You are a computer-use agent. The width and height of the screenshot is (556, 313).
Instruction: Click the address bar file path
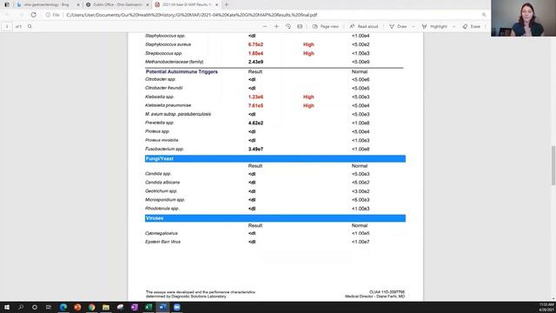click(x=191, y=15)
